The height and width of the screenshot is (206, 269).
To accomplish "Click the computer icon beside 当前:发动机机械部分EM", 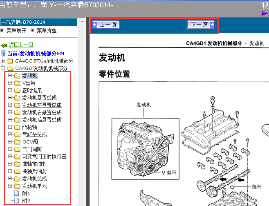I will (3, 54).
